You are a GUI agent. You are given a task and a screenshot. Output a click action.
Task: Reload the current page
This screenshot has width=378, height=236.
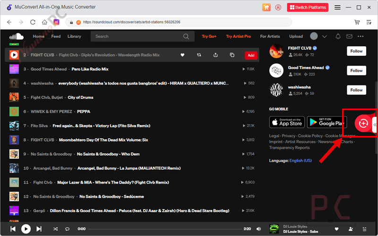(33, 22)
